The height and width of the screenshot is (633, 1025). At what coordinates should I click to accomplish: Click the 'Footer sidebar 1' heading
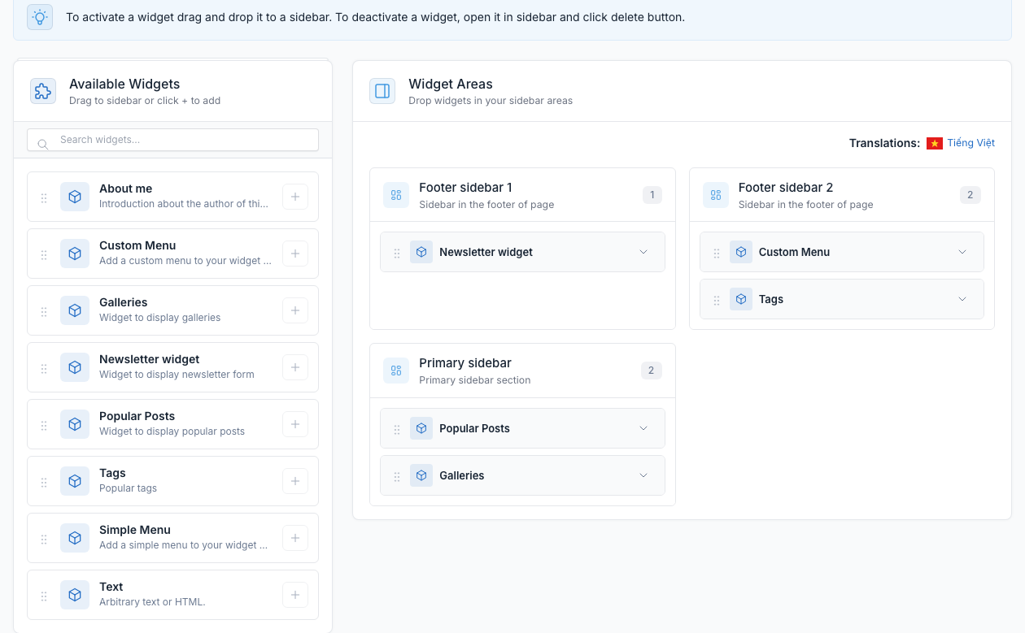point(465,188)
